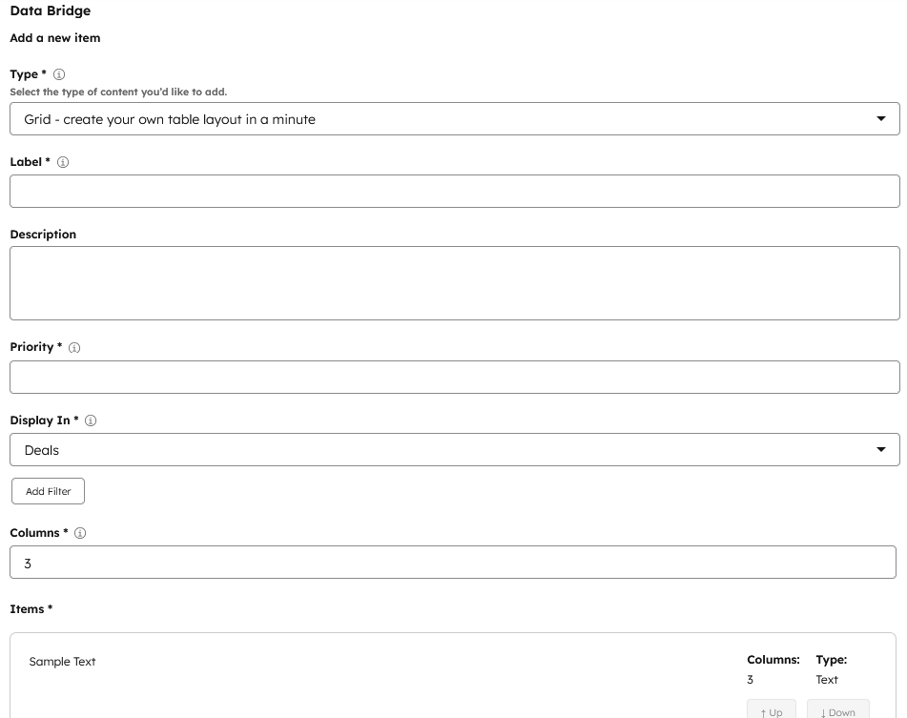Select the Sample Text grid item
The height and width of the screenshot is (718, 907).
click(63, 662)
